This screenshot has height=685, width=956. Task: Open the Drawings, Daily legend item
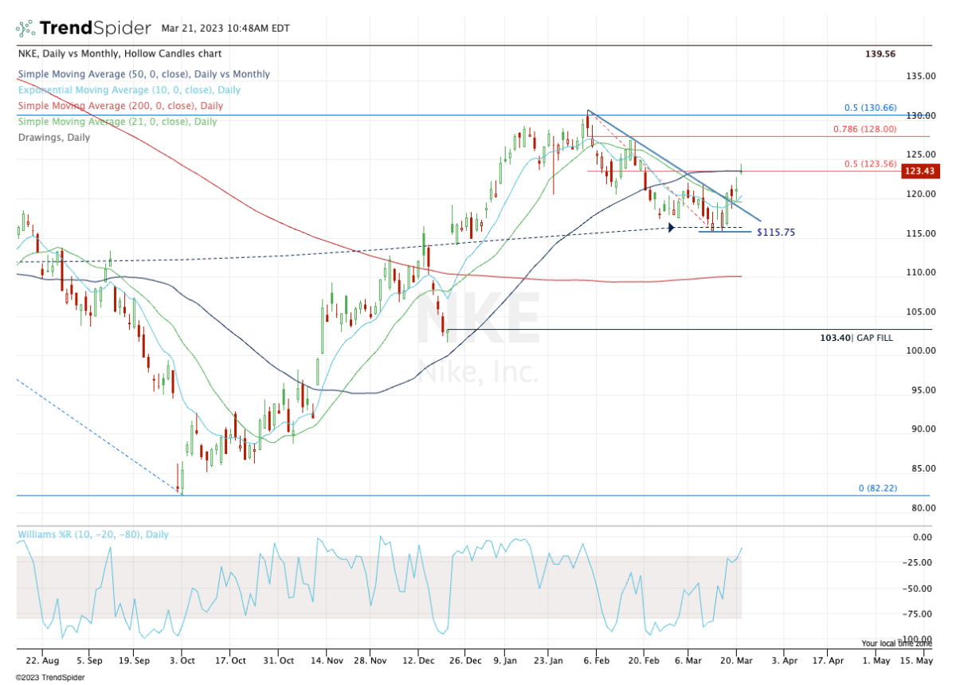click(x=53, y=138)
